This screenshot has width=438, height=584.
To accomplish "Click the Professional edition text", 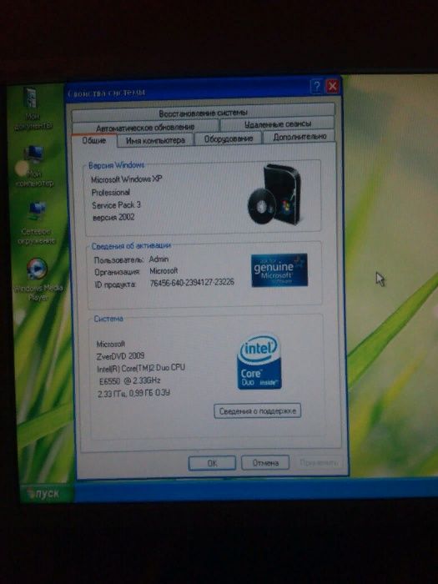I will (x=111, y=192).
